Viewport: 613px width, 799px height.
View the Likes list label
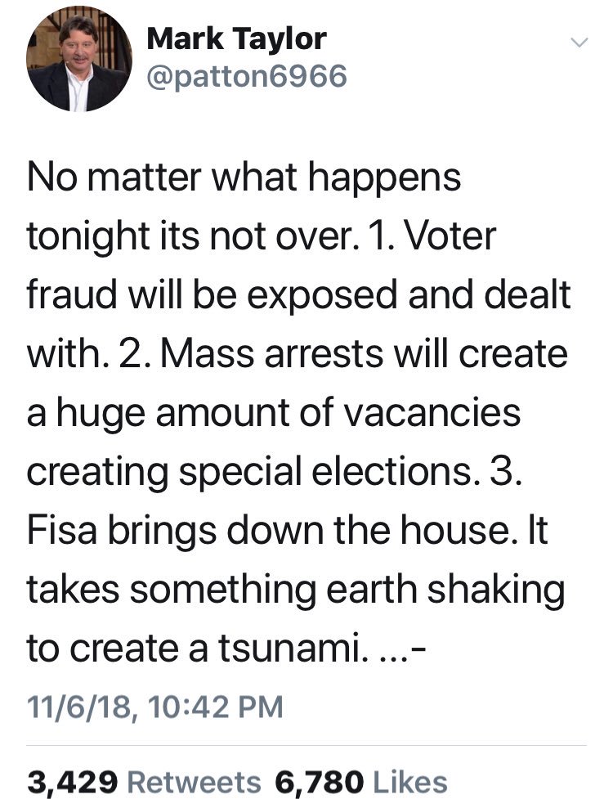[408, 781]
